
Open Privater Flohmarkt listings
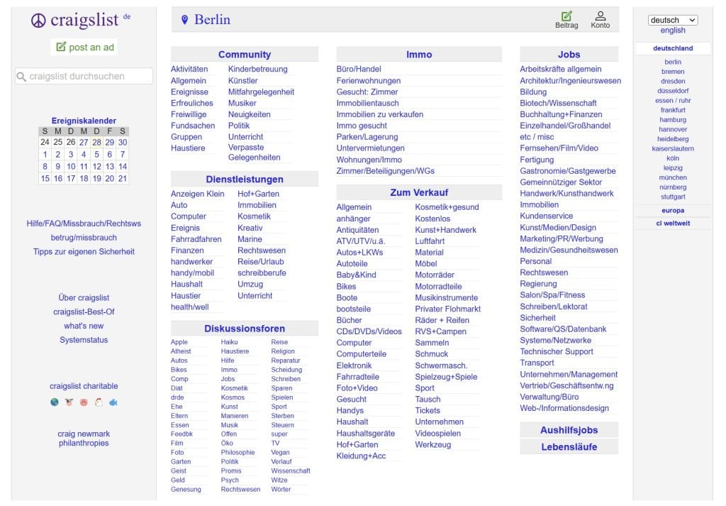(x=448, y=309)
